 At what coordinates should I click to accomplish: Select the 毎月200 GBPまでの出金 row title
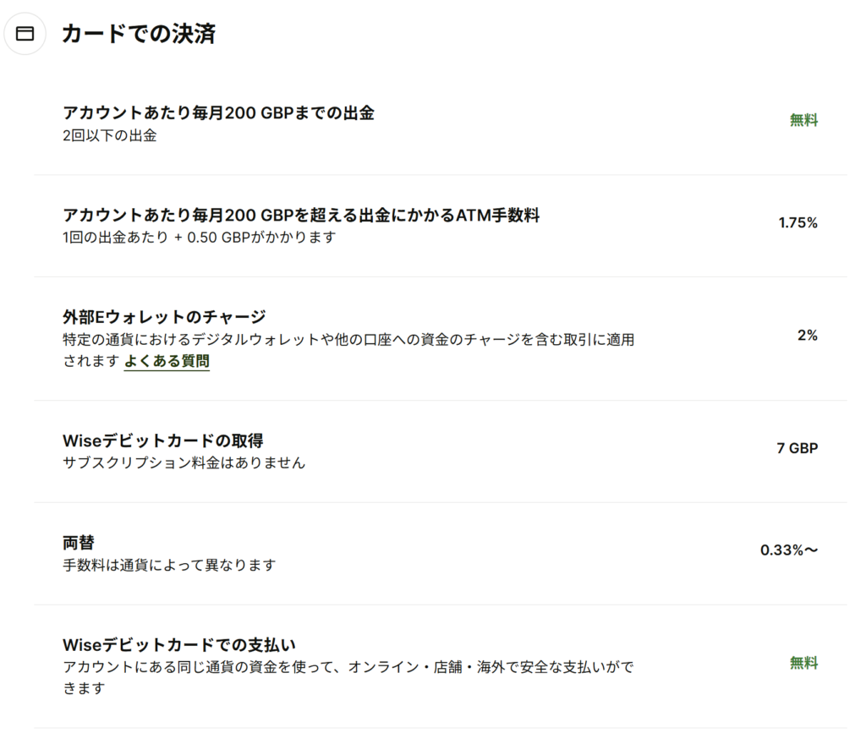click(218, 113)
